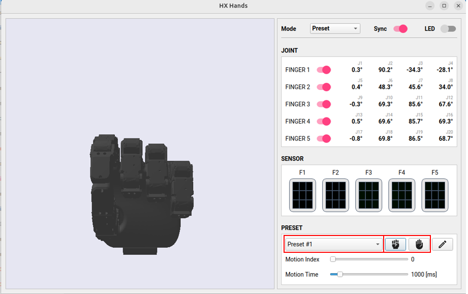Select the F3 sensor grid
This screenshot has width=468, height=294.
pos(368,195)
